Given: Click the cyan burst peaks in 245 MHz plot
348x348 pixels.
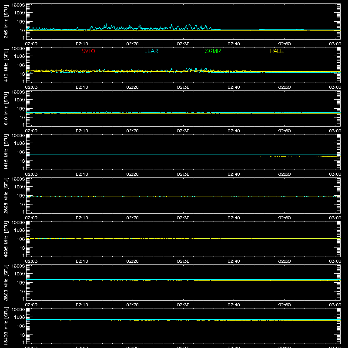Looking at the screenshot, I should [x=151, y=27].
